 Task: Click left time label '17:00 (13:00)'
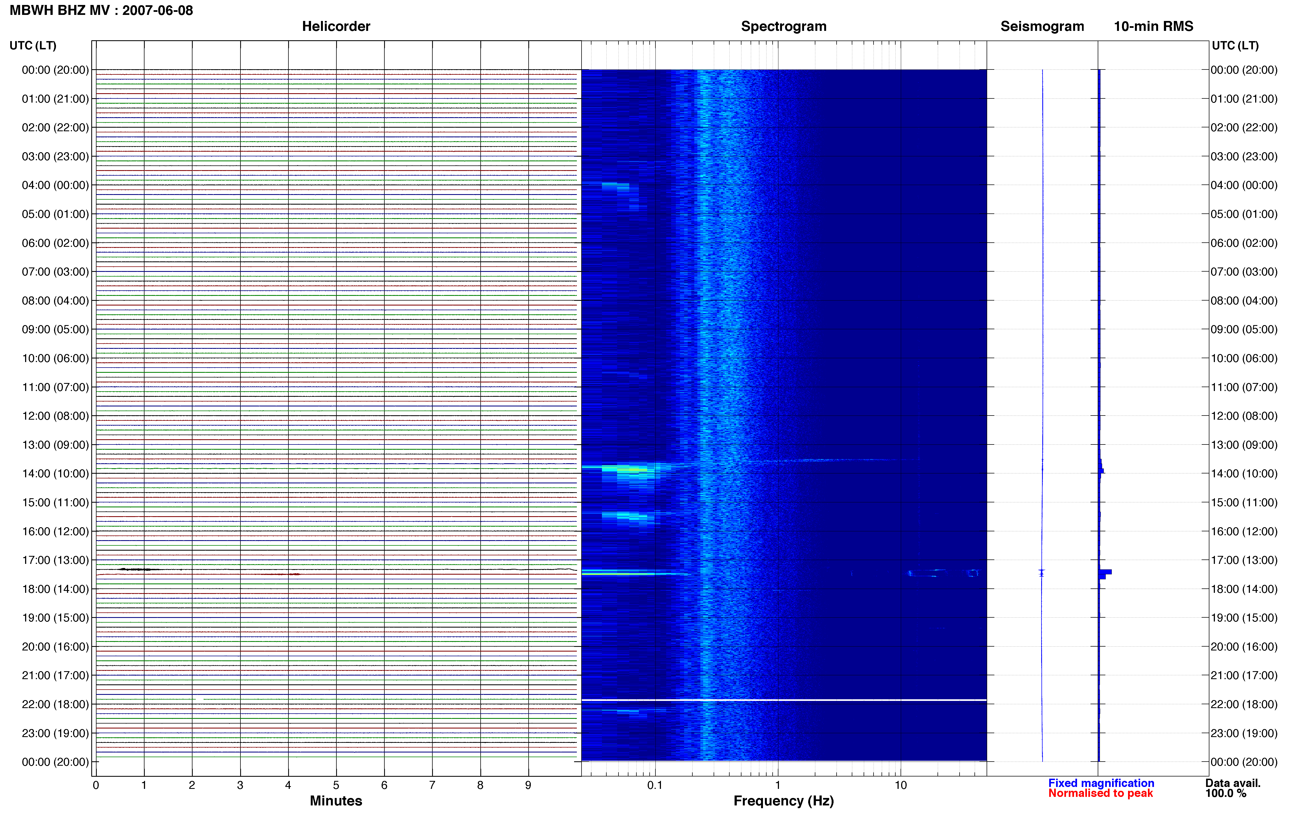click(55, 560)
